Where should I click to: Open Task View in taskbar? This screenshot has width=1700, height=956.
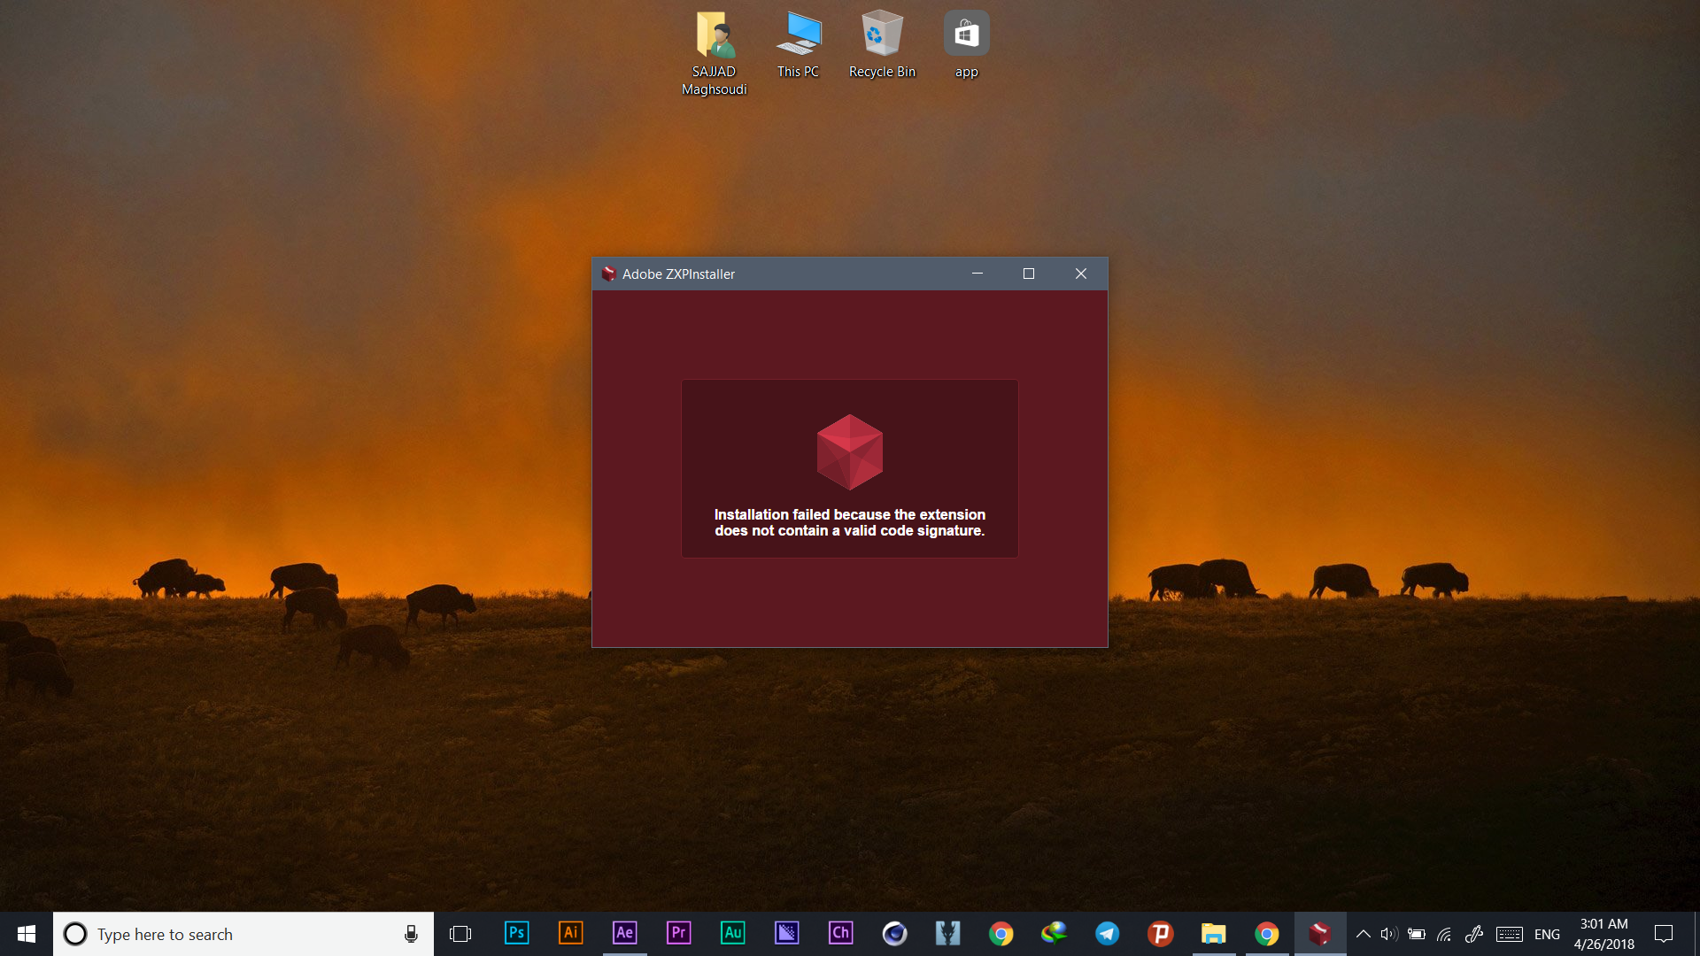[x=460, y=934]
